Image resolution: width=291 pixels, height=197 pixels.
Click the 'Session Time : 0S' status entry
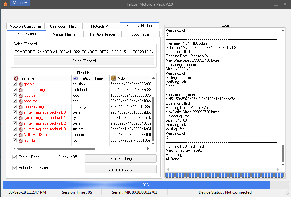point(77,192)
